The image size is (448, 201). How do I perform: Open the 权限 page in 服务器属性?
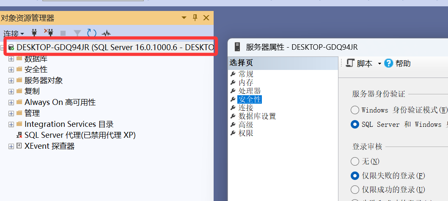246,133
